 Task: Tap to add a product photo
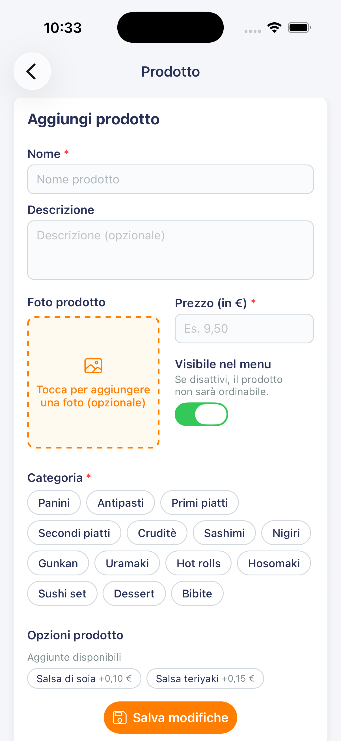click(93, 382)
